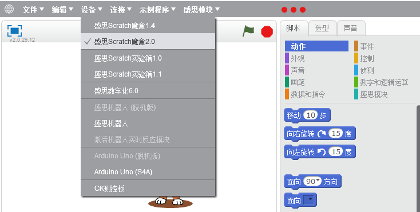This screenshot has width=420, height=212.
Task: Open the 盛思模块 menu
Action: [x=201, y=10]
